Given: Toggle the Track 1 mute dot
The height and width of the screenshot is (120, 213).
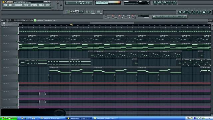Looking at the screenshot, I should [x=17, y=33].
